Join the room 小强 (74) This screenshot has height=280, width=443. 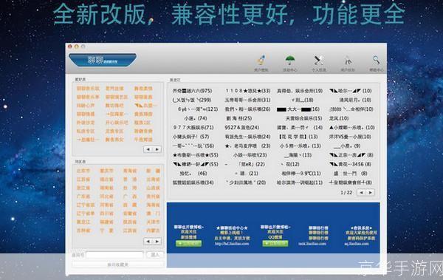pyautogui.click(x=196, y=118)
